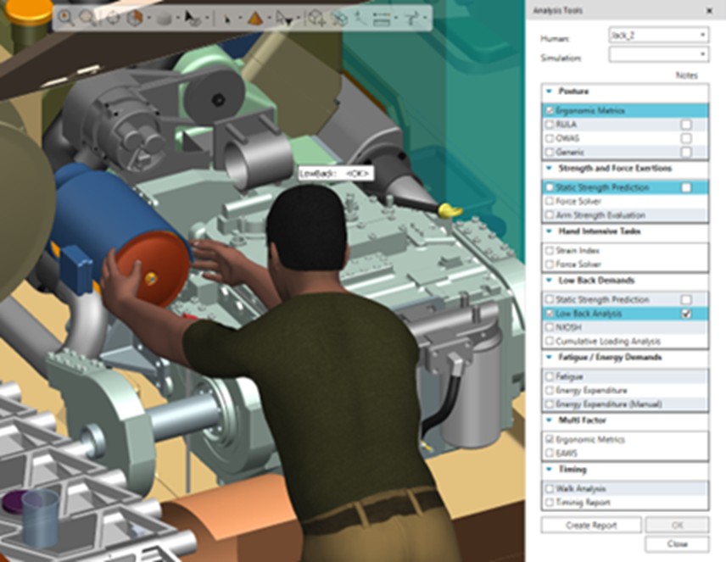Click the Create Report button
Image resolution: width=726 pixels, height=562 pixels.
[591, 526]
